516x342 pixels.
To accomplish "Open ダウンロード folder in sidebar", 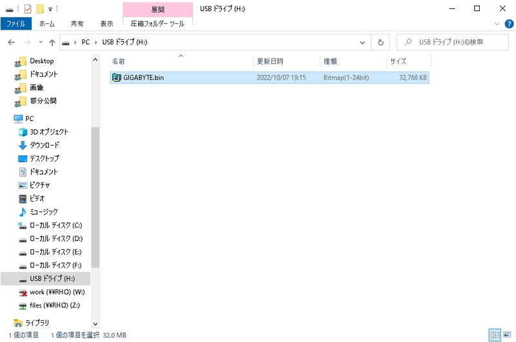I will point(45,145).
